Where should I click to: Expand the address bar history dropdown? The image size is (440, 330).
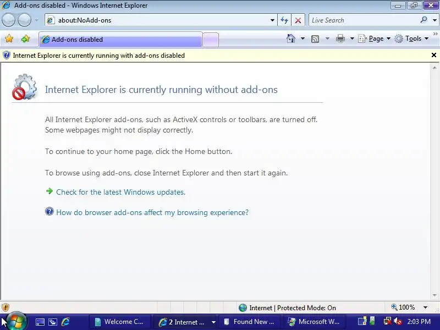click(x=272, y=20)
